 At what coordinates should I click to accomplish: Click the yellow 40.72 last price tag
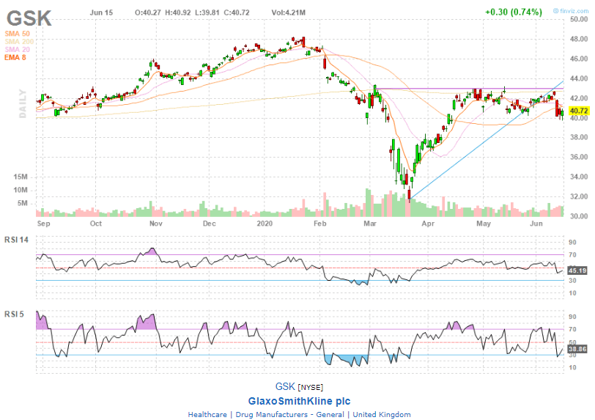[x=579, y=111]
